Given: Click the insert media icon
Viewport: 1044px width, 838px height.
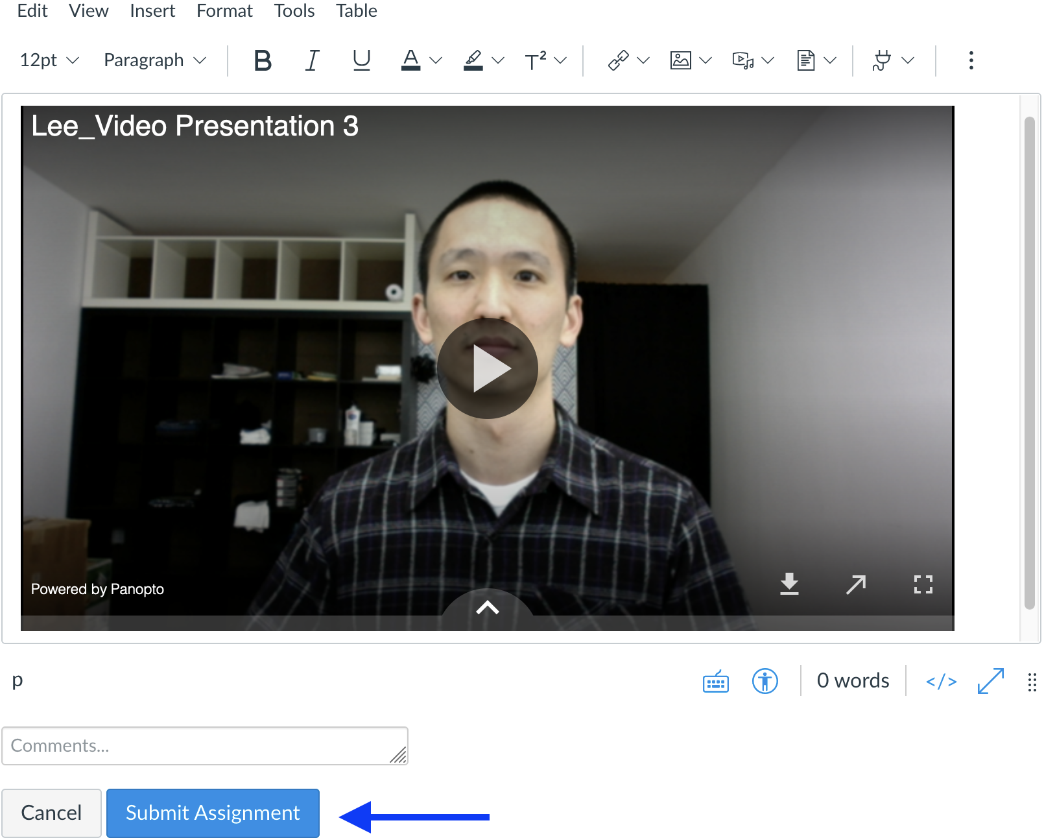Looking at the screenshot, I should tap(742, 60).
